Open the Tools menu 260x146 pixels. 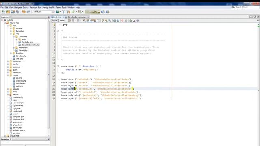coord(64,7)
